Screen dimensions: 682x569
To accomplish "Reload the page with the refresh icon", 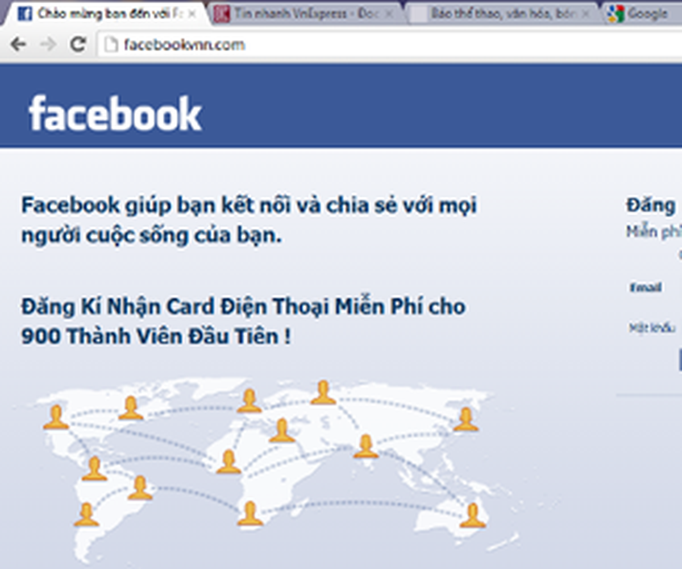I will tap(78, 44).
